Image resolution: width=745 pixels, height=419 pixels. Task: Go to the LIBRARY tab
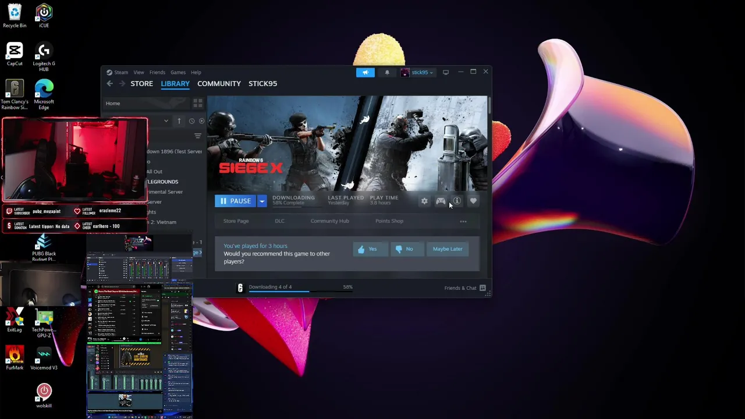pos(175,83)
